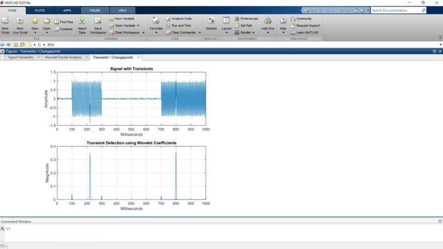Select the Wavelet Fractal Analysis figure tab

pos(63,57)
